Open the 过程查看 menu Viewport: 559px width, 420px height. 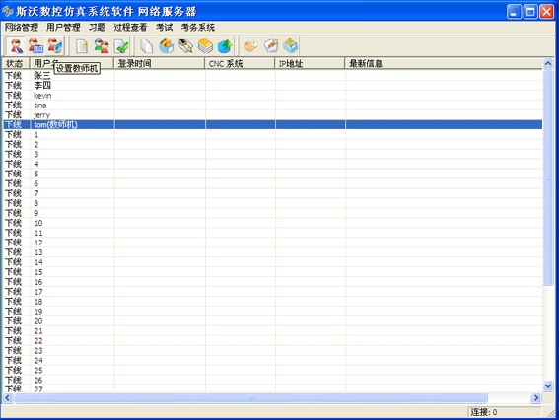click(130, 27)
